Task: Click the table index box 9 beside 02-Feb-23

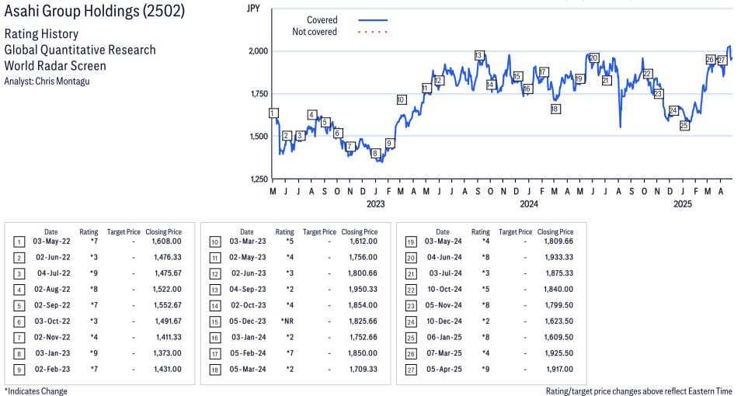Action: point(19,370)
